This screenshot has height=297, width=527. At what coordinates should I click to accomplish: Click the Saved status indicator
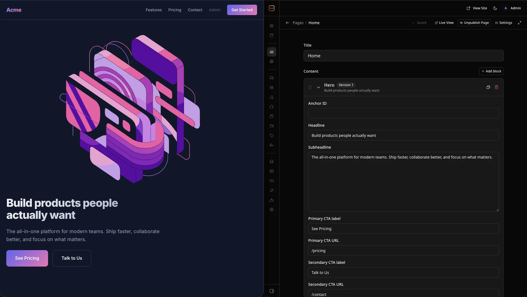pyautogui.click(x=419, y=23)
